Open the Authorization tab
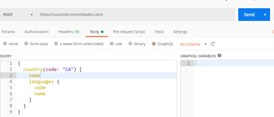 (36, 32)
